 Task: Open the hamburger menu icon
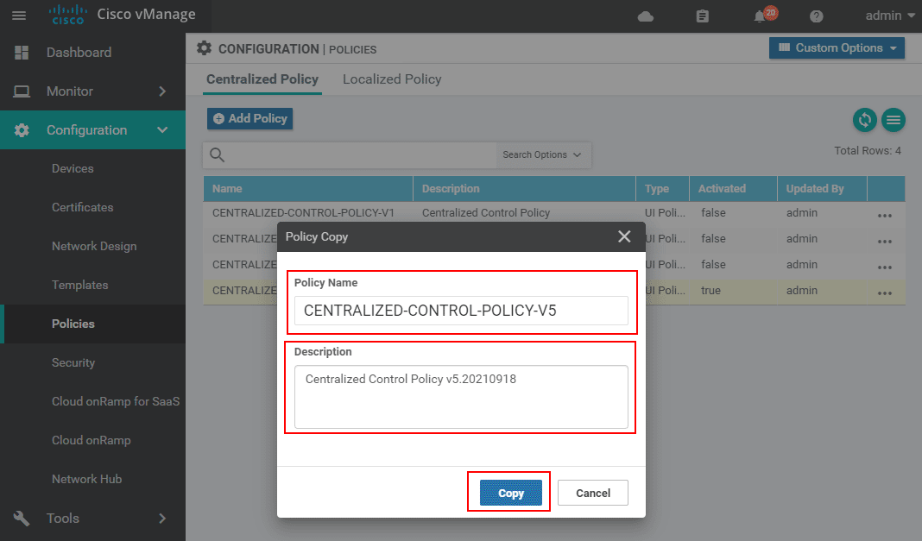(x=19, y=16)
